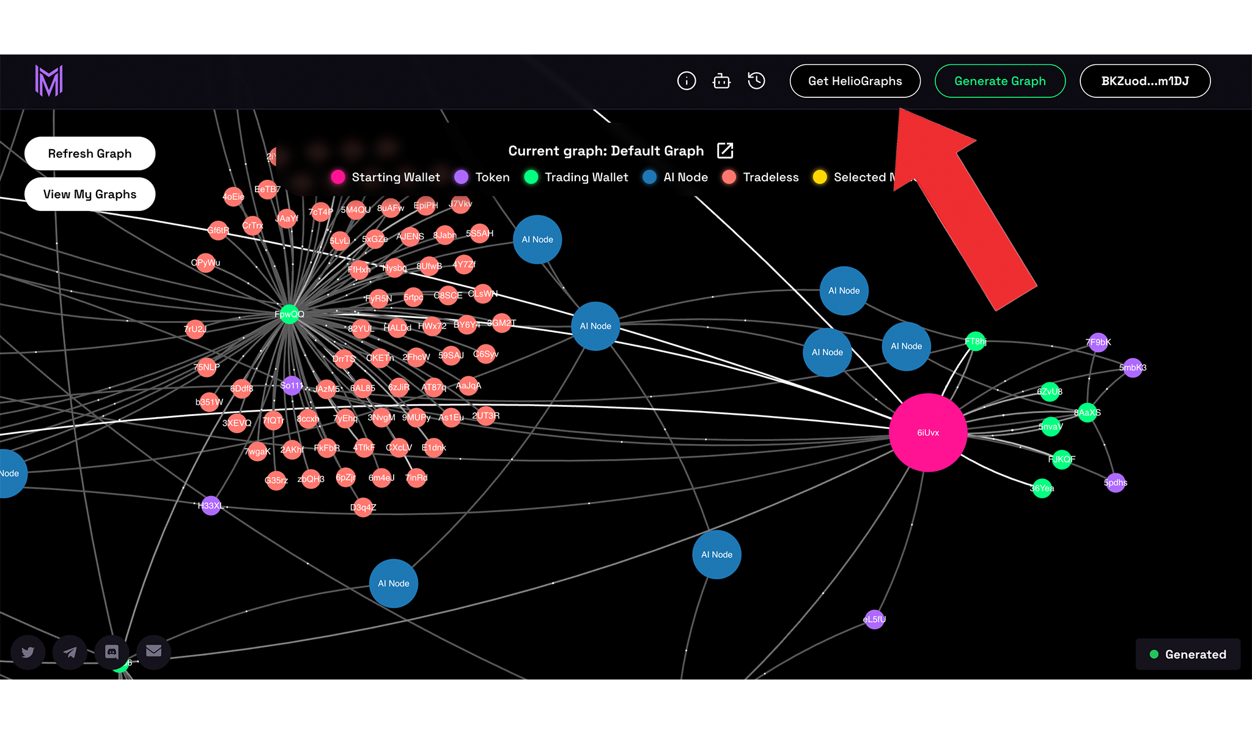Open the Twitter social icon
This screenshot has width=1252, height=734.
click(28, 651)
